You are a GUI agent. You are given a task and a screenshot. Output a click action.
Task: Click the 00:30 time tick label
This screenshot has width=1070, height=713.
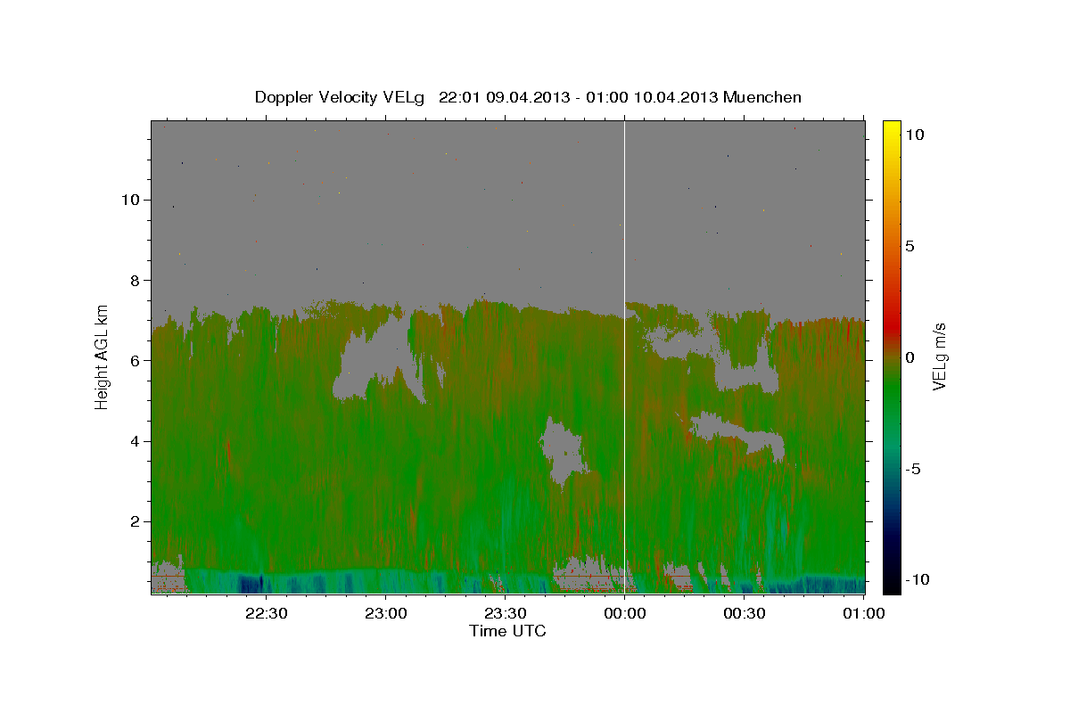pos(744,613)
